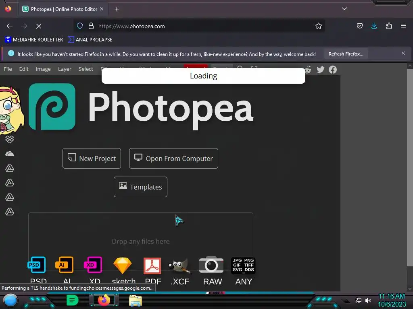Click the page vertical scrollbar
Image resolution: width=413 pixels, height=309 pixels.
pos(410,168)
